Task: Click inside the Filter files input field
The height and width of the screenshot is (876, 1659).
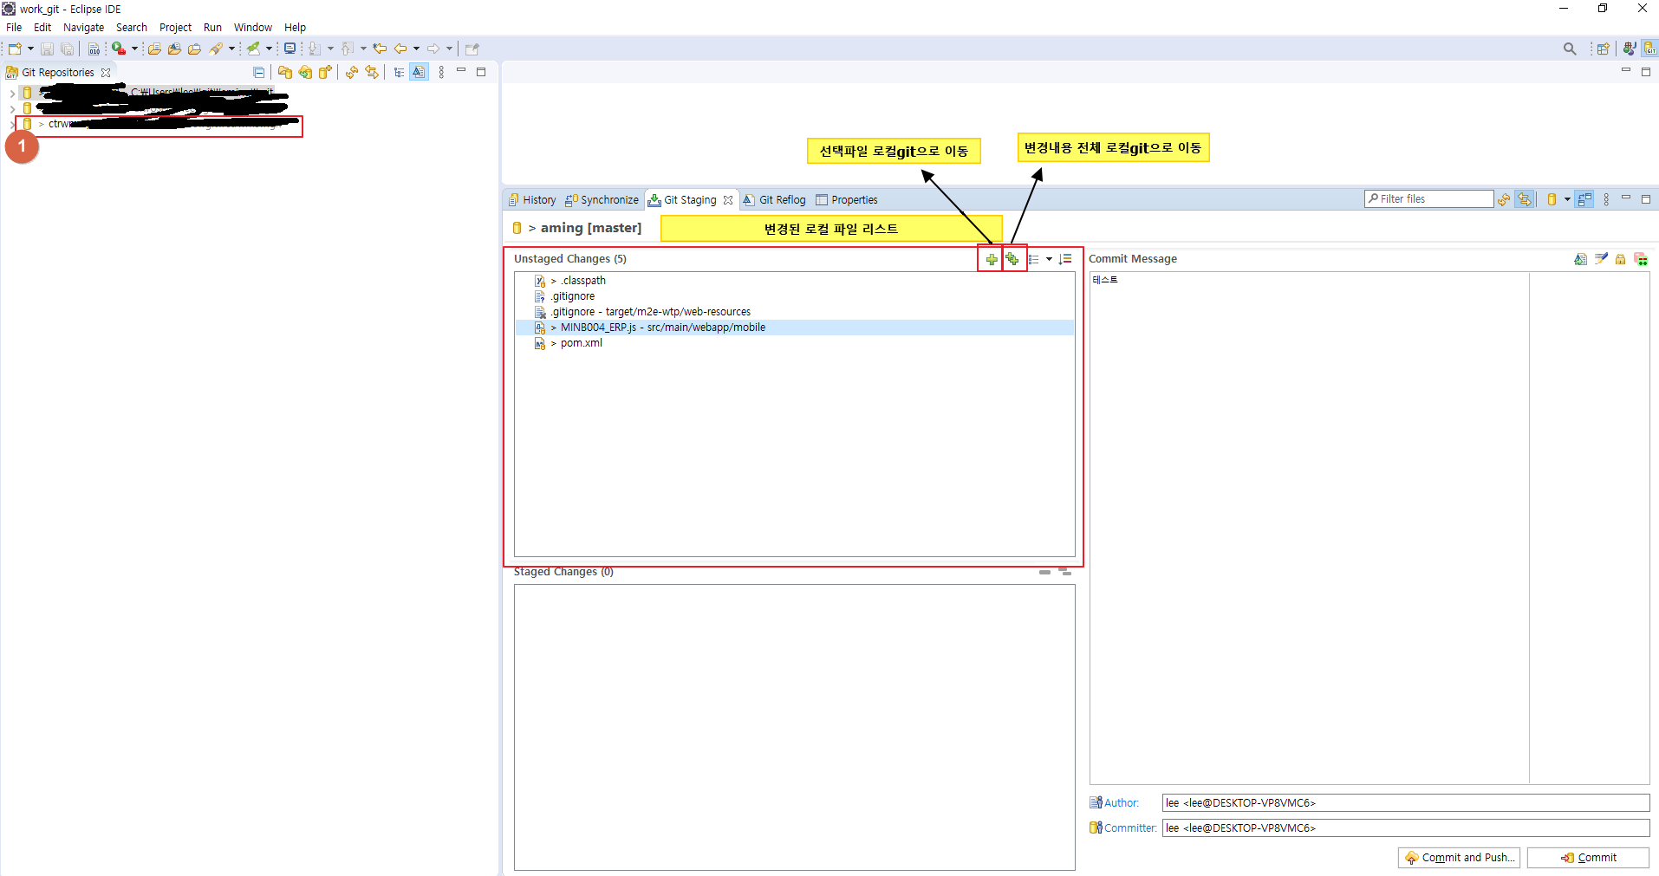Action: click(1430, 198)
